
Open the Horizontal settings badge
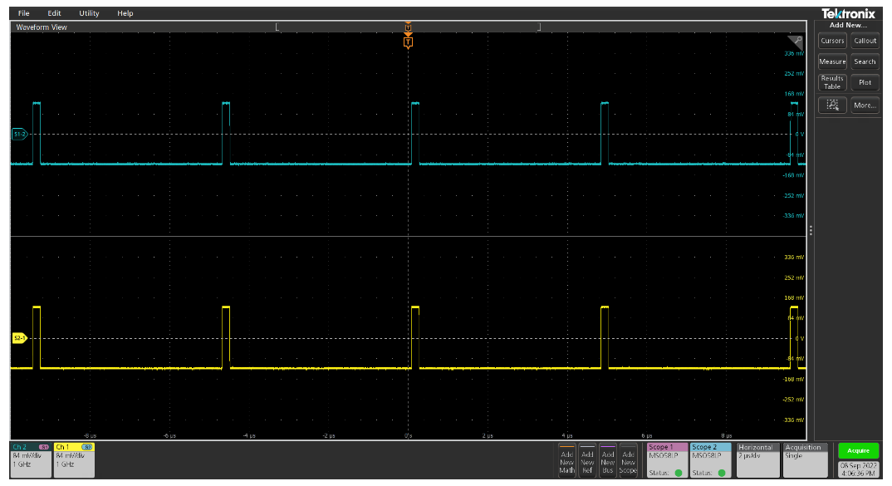[x=757, y=459]
